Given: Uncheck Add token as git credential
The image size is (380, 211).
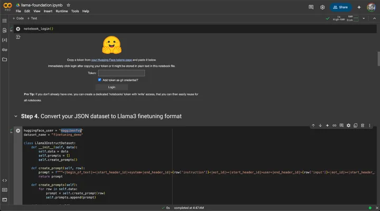Looking at the screenshot, I should pyautogui.click(x=100, y=80).
